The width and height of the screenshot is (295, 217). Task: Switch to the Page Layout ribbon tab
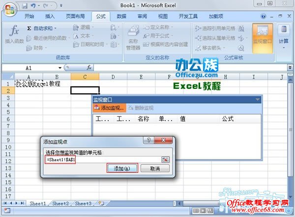pyautogui.click(x=75, y=16)
